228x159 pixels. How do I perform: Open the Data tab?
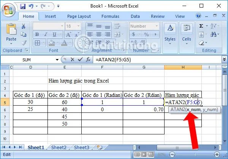click(135, 16)
